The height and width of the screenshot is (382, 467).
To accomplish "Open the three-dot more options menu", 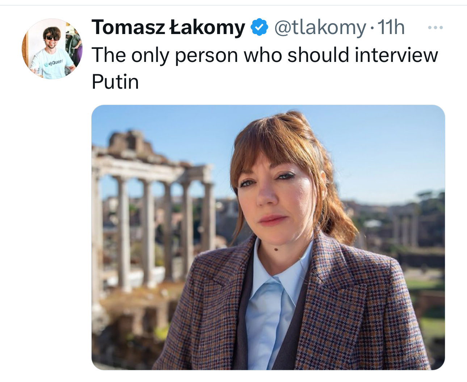I will (x=435, y=28).
